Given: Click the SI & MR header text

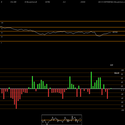Looking at the screenshot, I should tap(13, 2).
